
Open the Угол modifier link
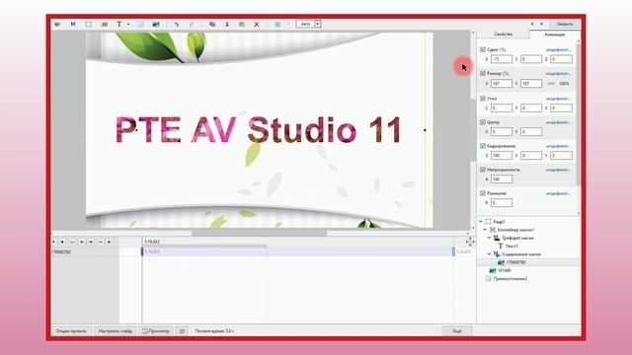[558, 99]
